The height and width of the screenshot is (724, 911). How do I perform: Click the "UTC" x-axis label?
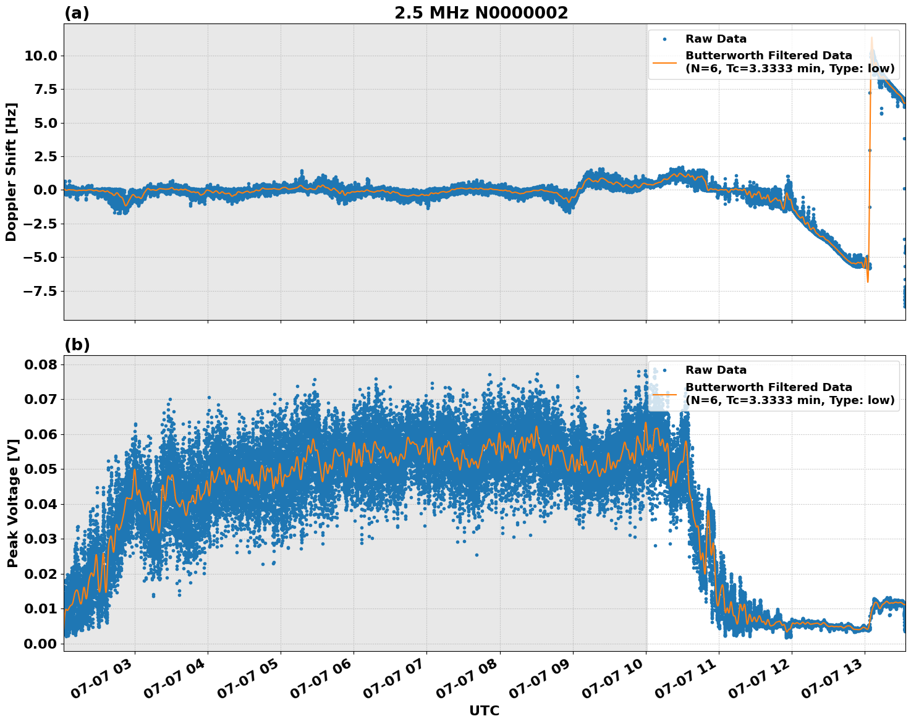(485, 711)
